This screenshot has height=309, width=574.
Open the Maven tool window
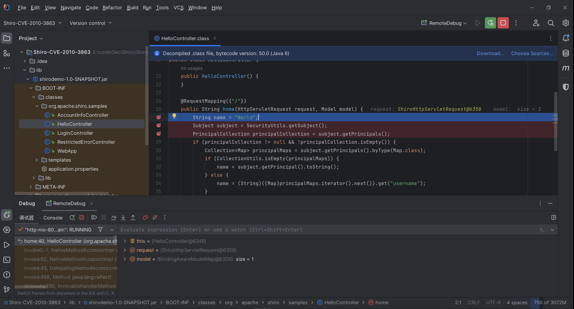(566, 68)
